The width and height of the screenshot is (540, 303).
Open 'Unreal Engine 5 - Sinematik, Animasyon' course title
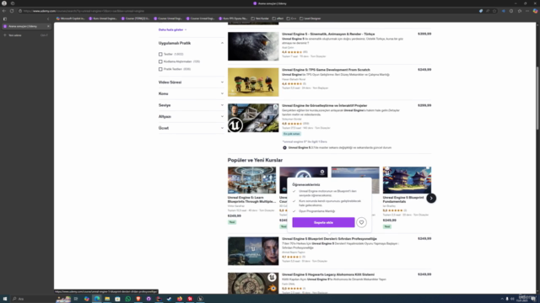point(328,34)
